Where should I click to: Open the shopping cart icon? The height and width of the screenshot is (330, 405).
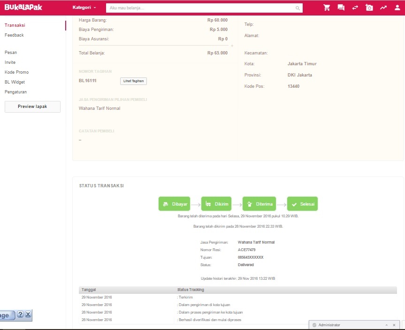coord(327,8)
